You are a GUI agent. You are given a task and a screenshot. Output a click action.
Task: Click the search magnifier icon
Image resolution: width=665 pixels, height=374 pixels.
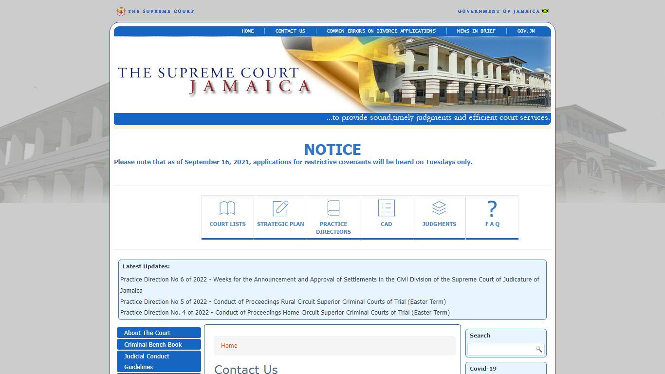click(x=538, y=349)
